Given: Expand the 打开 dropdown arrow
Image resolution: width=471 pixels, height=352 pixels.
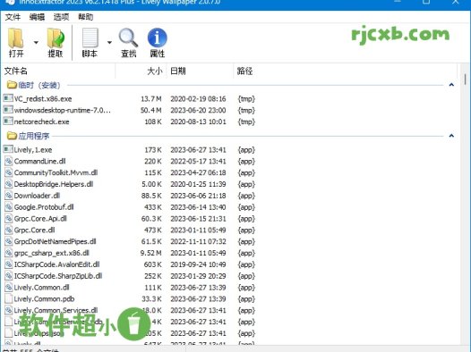Looking at the screenshot, I should click(x=36, y=42).
